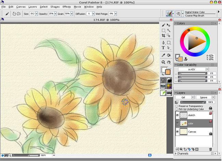Open the Effects menu
The height and width of the screenshot is (161, 222).
(67, 6)
